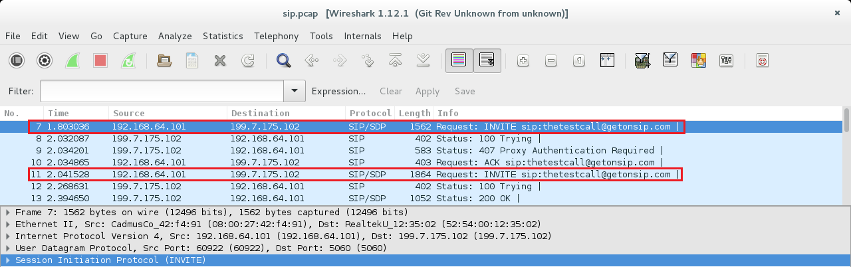The height and width of the screenshot is (267, 851).
Task: Open the help lifebuoy icon
Action: coord(762,60)
